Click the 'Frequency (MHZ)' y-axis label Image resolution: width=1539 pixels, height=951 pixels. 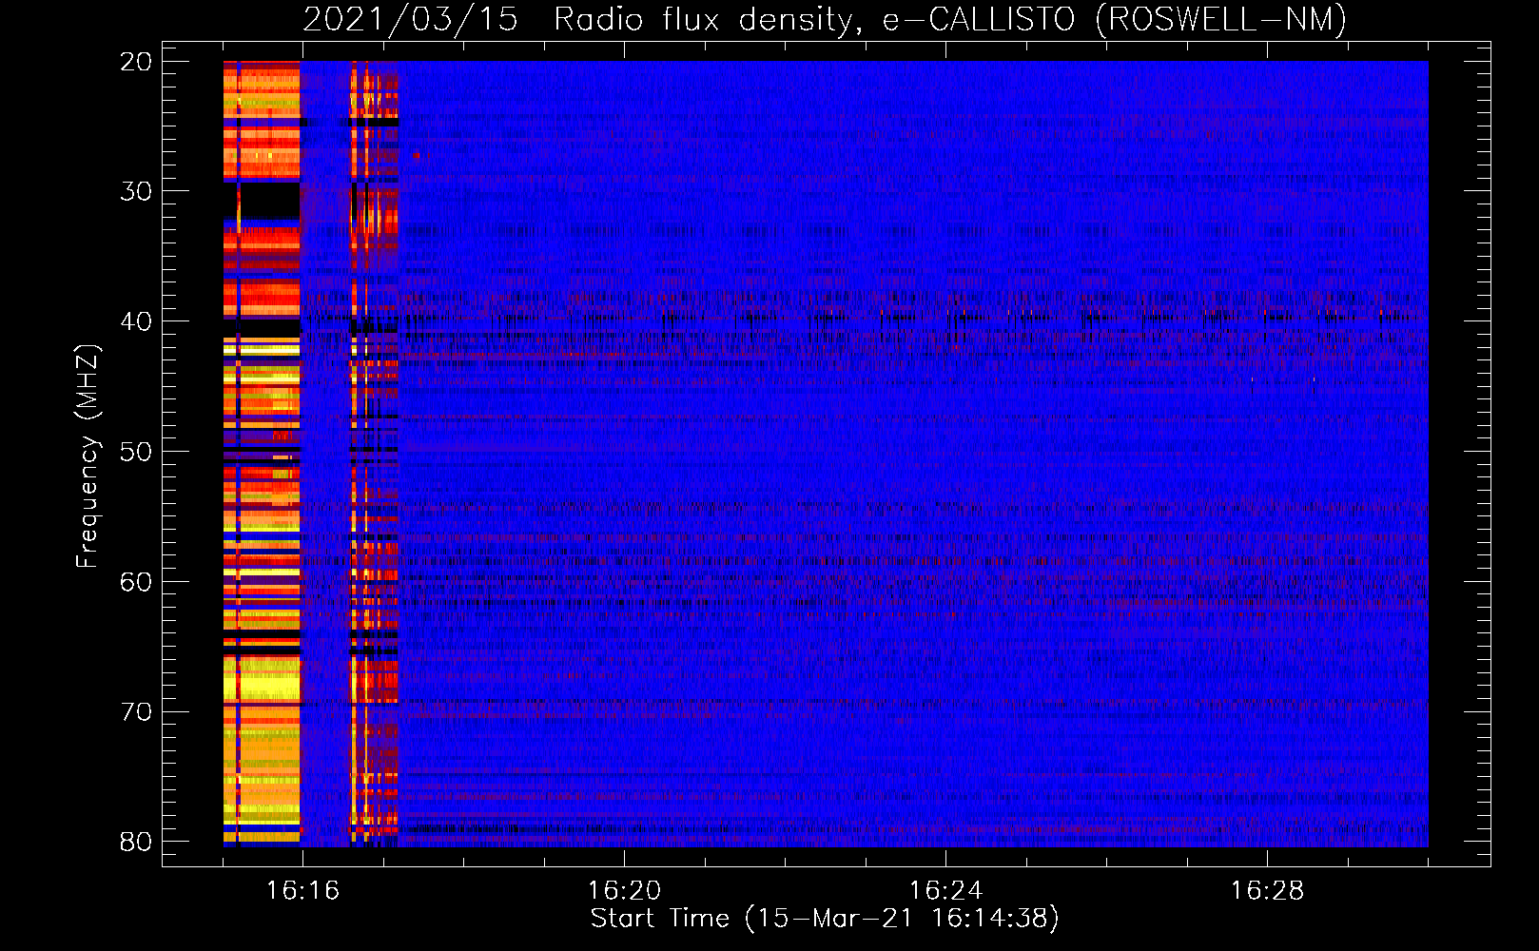pyautogui.click(x=87, y=456)
